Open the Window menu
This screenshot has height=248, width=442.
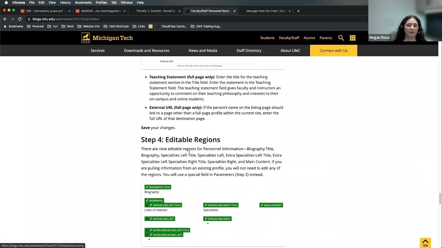[x=127, y=2]
